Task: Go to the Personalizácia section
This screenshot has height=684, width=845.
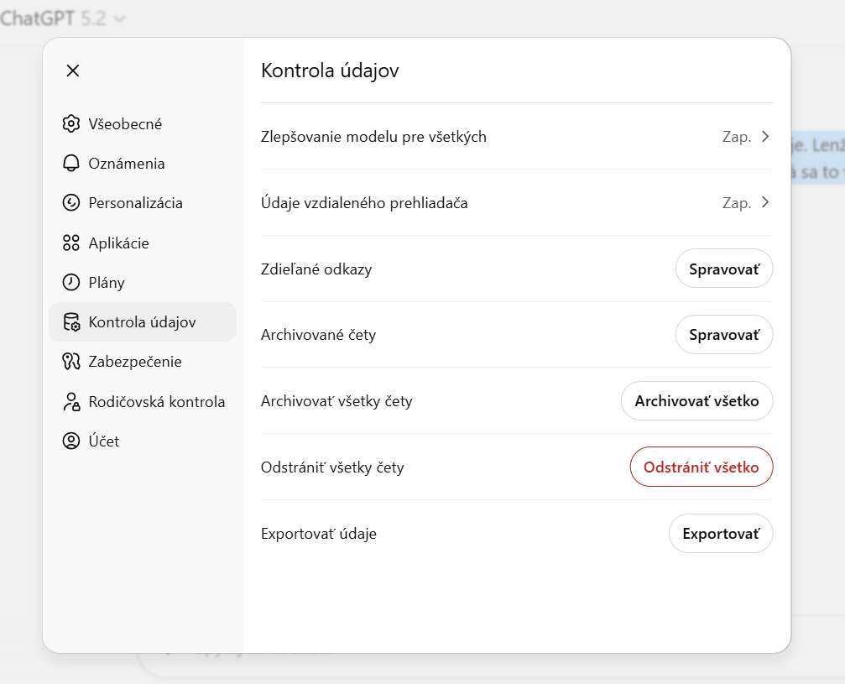Action: click(x=143, y=202)
